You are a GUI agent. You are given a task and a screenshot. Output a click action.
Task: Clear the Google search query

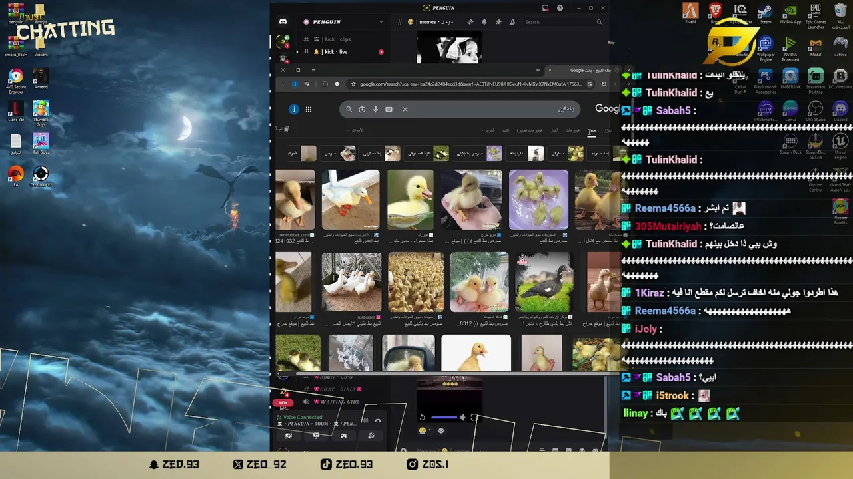click(x=405, y=110)
